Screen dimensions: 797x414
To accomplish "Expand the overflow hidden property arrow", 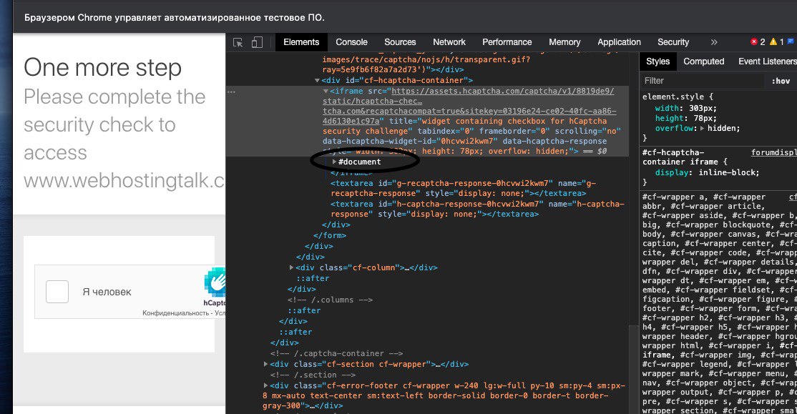I will coord(703,128).
